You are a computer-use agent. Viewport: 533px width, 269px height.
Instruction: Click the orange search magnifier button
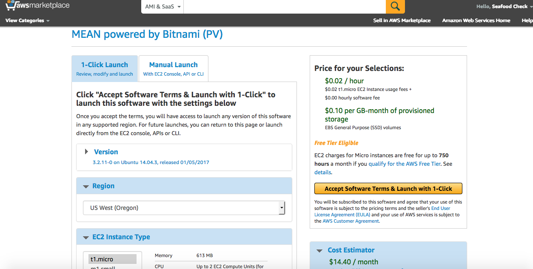coord(395,6)
